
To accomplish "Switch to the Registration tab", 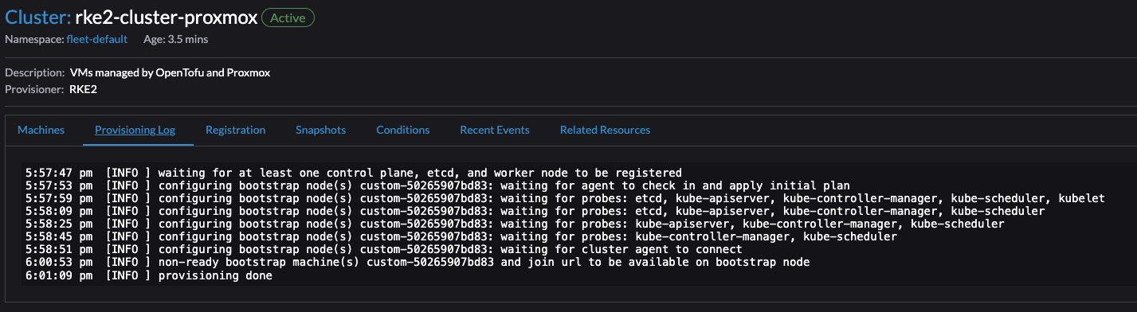I will tap(235, 130).
